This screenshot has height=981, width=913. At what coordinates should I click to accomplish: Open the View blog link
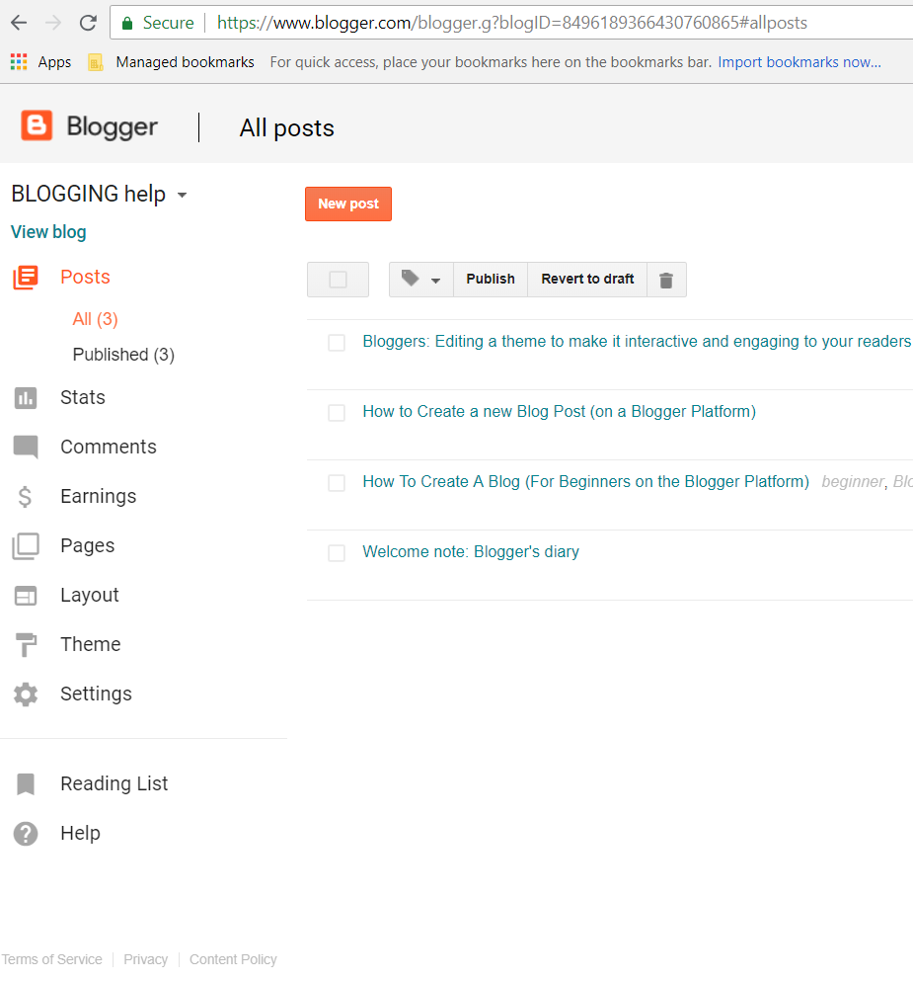pos(48,232)
